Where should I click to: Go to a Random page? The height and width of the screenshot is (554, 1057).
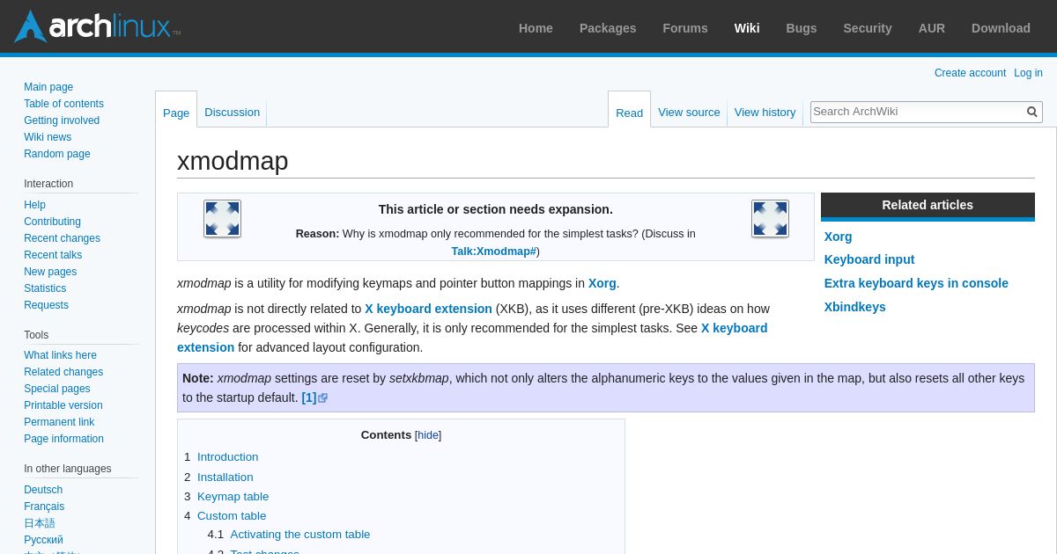(57, 154)
